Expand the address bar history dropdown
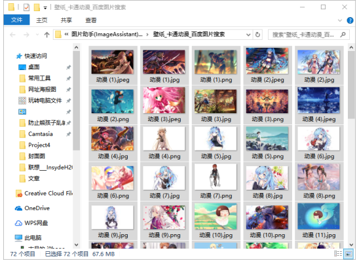The image size is (359, 263). (248, 35)
